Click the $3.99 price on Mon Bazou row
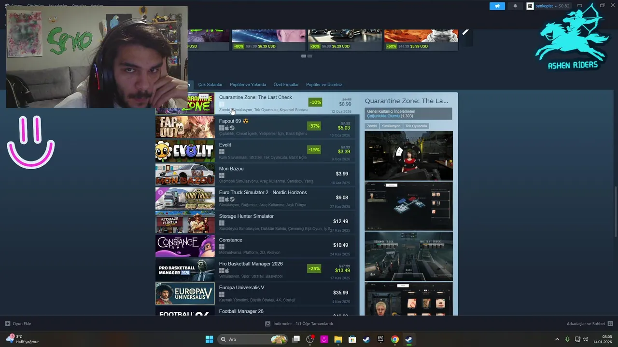Image resolution: width=618 pixels, height=347 pixels. [x=342, y=173]
